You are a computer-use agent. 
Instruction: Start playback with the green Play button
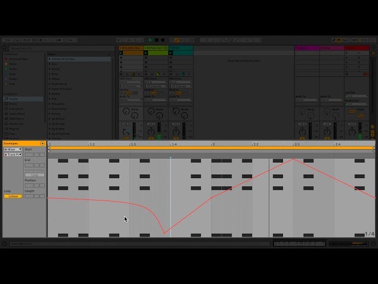[151, 40]
